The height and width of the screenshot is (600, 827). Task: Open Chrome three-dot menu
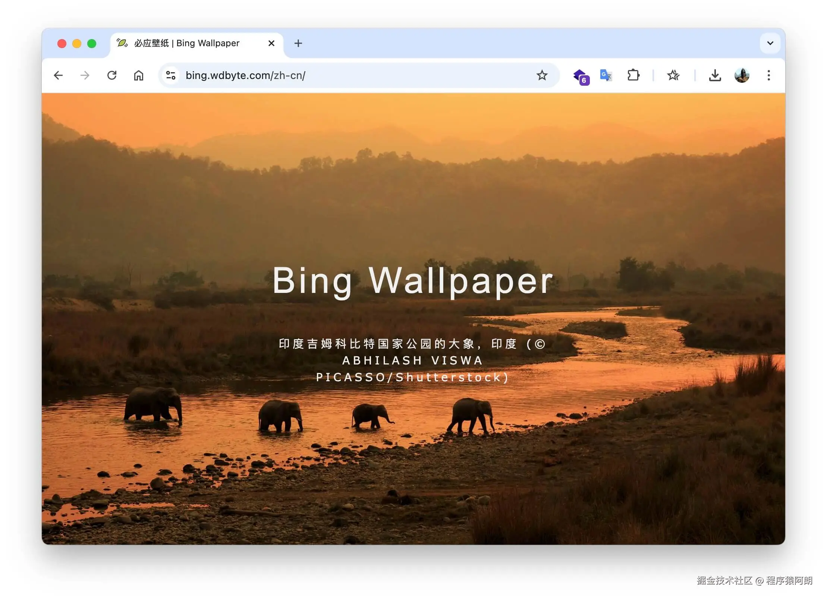pos(769,76)
